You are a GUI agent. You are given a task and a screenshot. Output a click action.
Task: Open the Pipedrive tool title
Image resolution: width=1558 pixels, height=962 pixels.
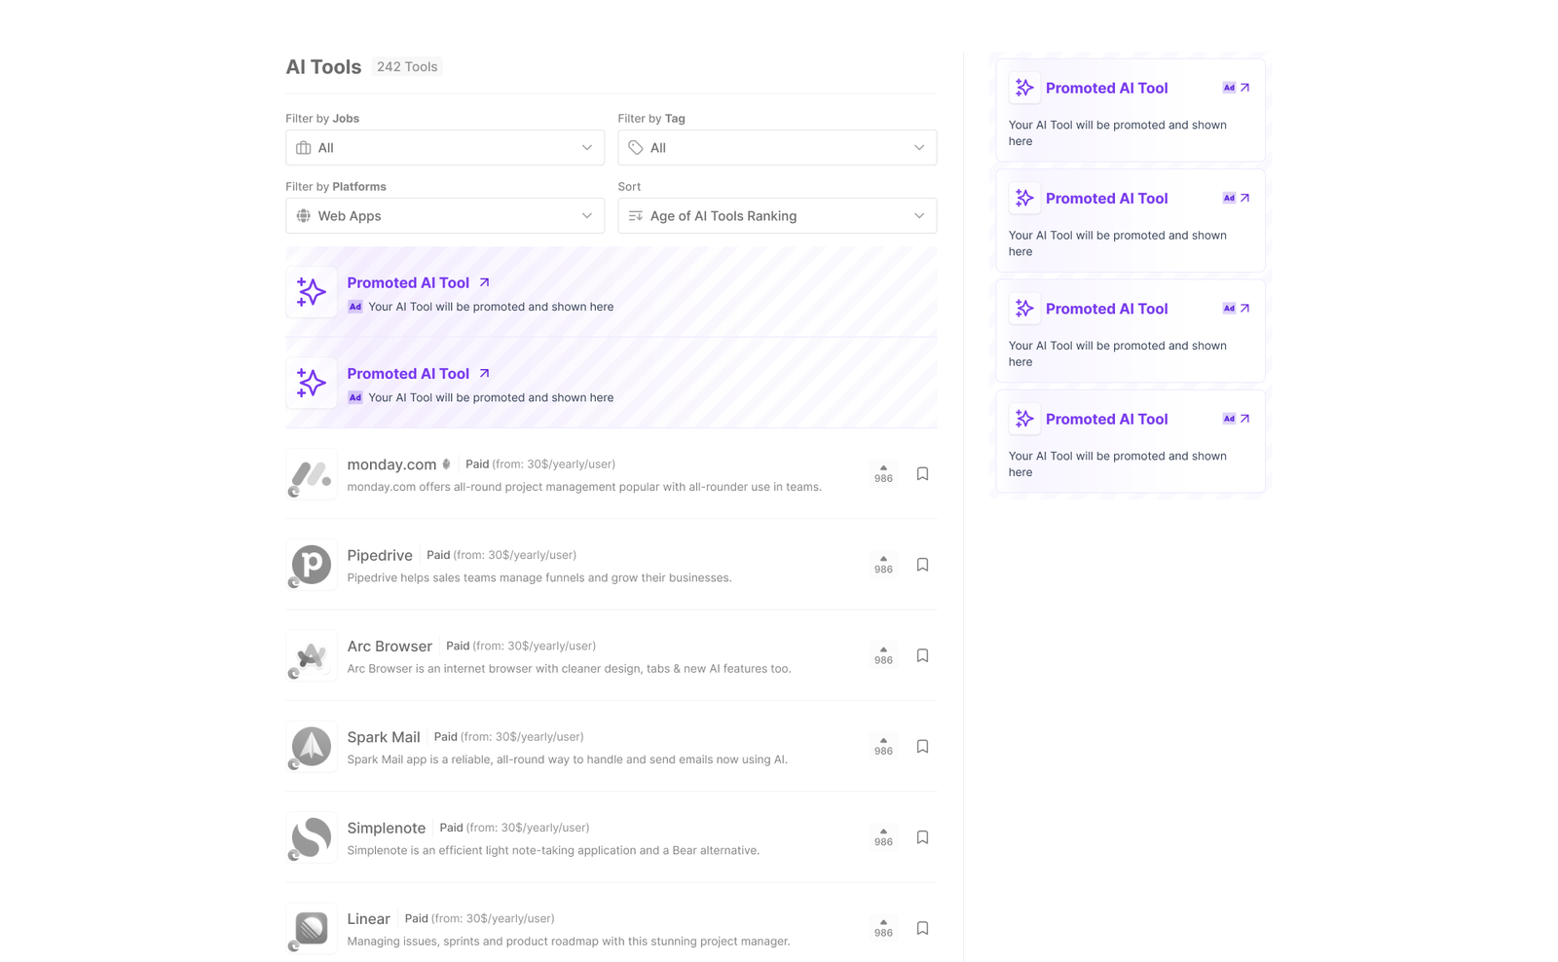380,555
